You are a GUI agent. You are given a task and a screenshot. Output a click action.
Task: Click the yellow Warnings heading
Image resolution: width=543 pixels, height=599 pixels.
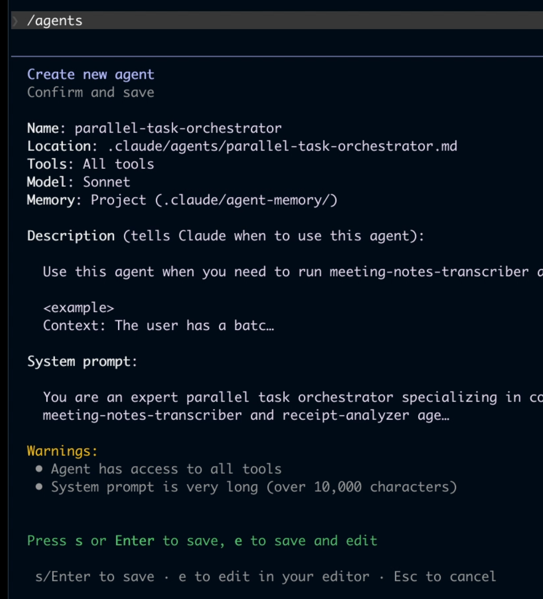(62, 451)
